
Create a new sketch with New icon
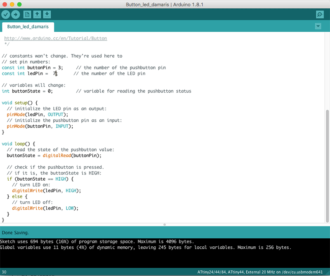(x=27, y=14)
